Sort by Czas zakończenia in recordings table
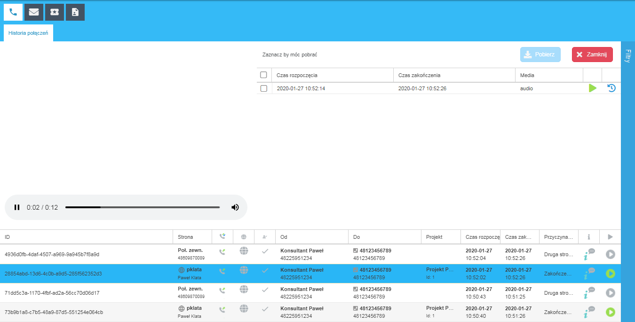The image size is (635, 322). pyautogui.click(x=454, y=75)
